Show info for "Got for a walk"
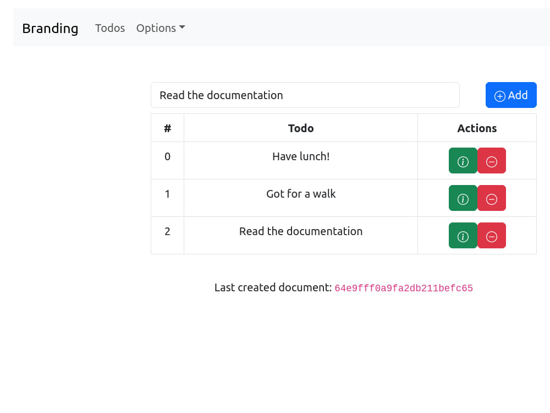Screen dimensions: 550x413 point(463,198)
